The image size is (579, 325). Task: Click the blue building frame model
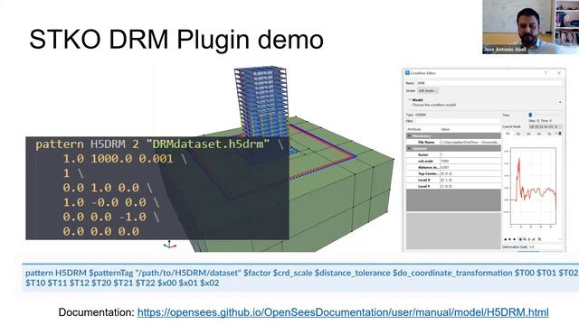[x=261, y=101]
